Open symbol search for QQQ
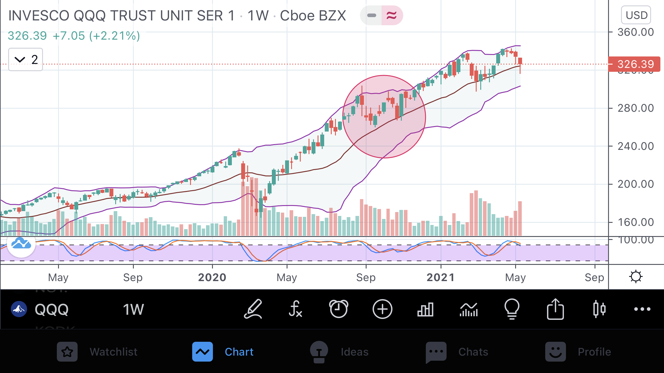664x373 pixels. coord(52,309)
